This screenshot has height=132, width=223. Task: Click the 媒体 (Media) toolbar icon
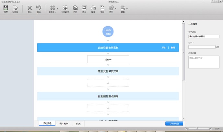pos(93,8)
